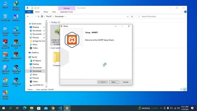Click New folder icon in title bar
Image resolution: width=197 pixels, height=111 pixels.
tap(35, 8)
